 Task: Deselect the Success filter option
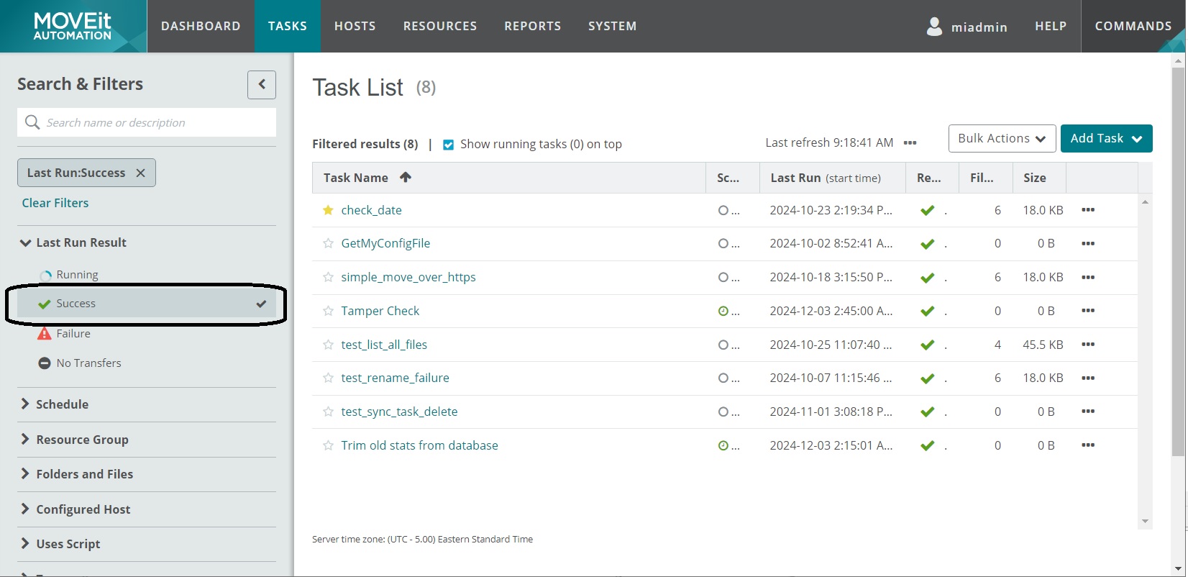[x=147, y=304]
